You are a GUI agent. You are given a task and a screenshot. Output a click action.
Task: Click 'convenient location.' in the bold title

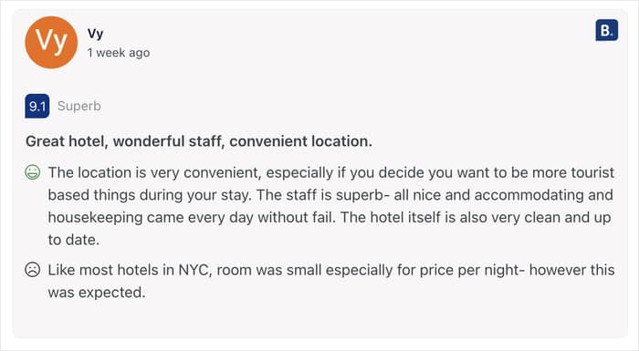[300, 141]
